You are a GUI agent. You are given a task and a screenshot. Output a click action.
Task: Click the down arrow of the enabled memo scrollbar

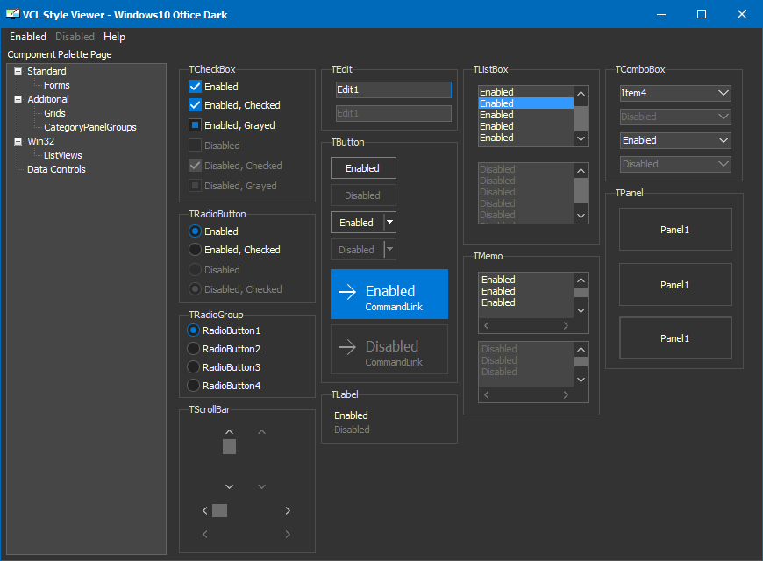[581, 310]
